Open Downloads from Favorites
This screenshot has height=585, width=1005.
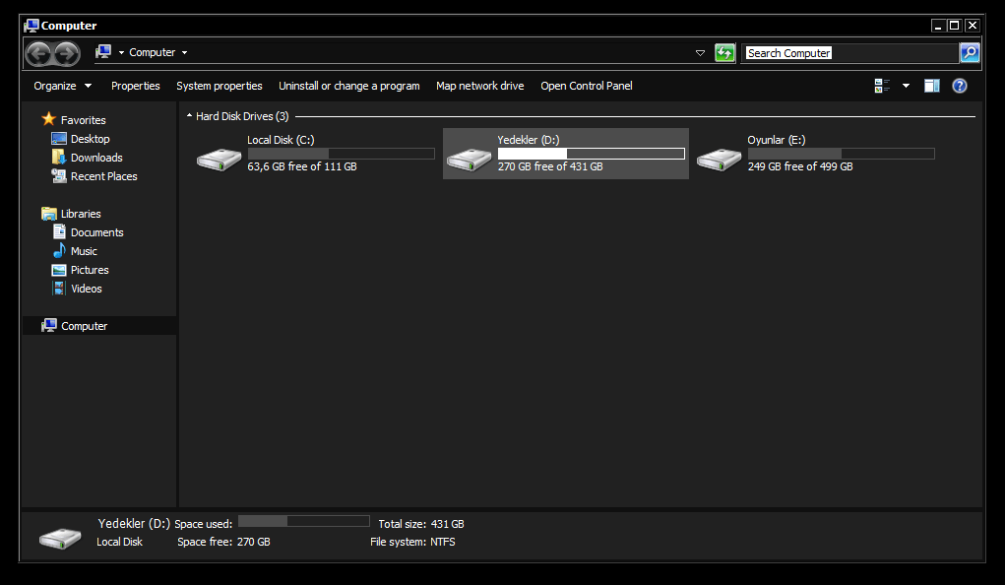coord(96,158)
